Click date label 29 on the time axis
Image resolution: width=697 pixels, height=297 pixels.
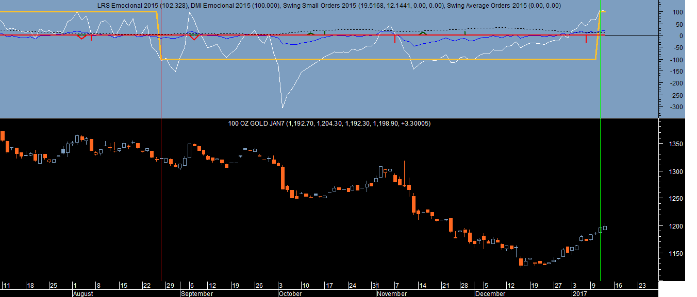pyautogui.click(x=169, y=286)
